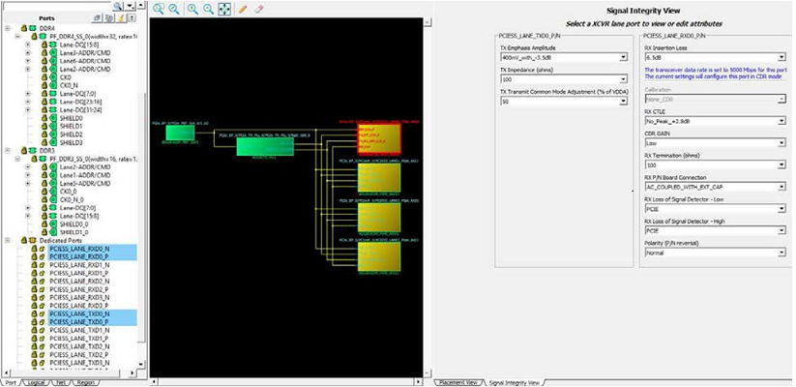The image size is (796, 387).
Task: Select the pencil edit tool icon
Action: (243, 9)
